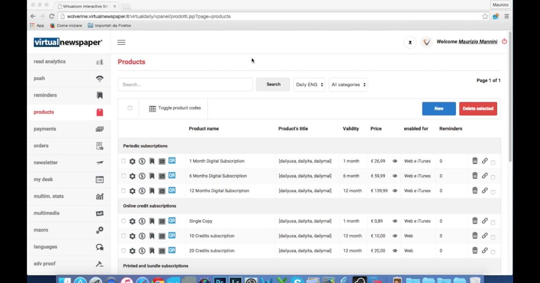Click QR code icon for 6 Months subscription
This screenshot has height=283, width=540.
[x=171, y=176]
